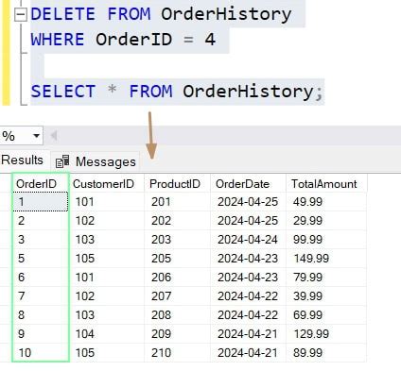Click OrderID cell with value 5
This screenshot has width=401, height=371.
click(41, 259)
